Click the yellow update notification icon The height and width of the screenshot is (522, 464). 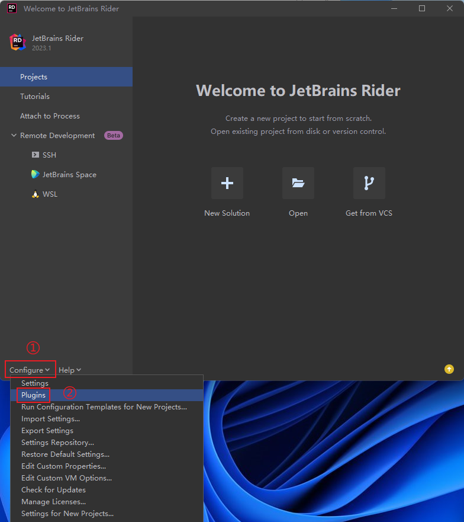pos(449,369)
